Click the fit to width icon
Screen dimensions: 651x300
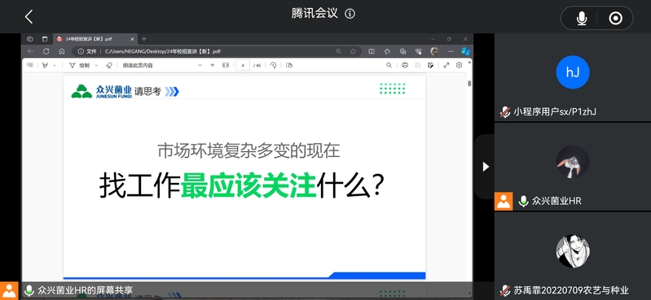point(226,65)
